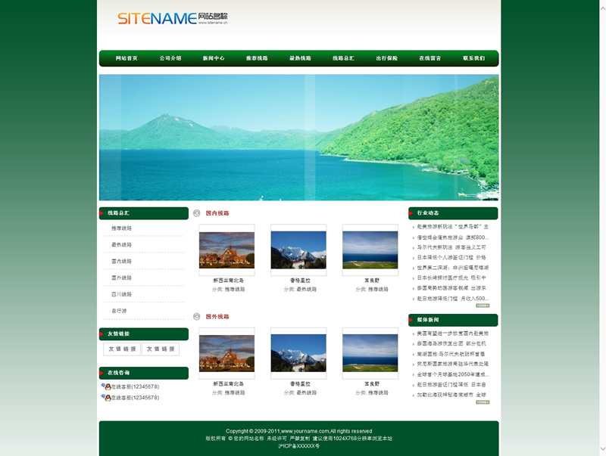Click the round arrow icon beside 国内线路
Viewport: 606px width, 456px height.
(197, 213)
